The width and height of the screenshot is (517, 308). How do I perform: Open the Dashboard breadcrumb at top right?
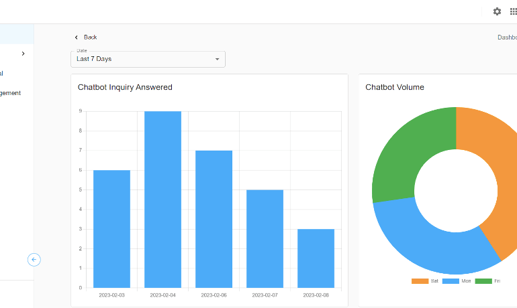pyautogui.click(x=507, y=37)
